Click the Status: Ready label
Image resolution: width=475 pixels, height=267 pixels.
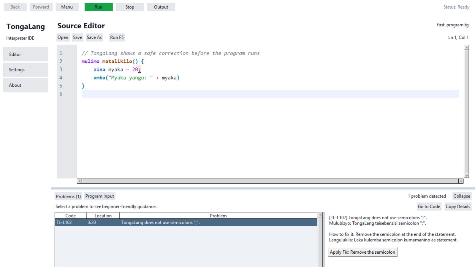[x=456, y=7]
